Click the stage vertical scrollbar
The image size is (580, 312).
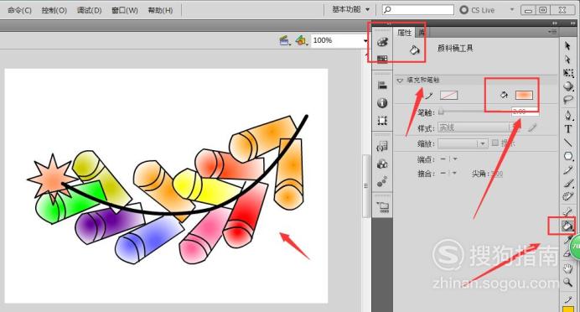[365, 186]
